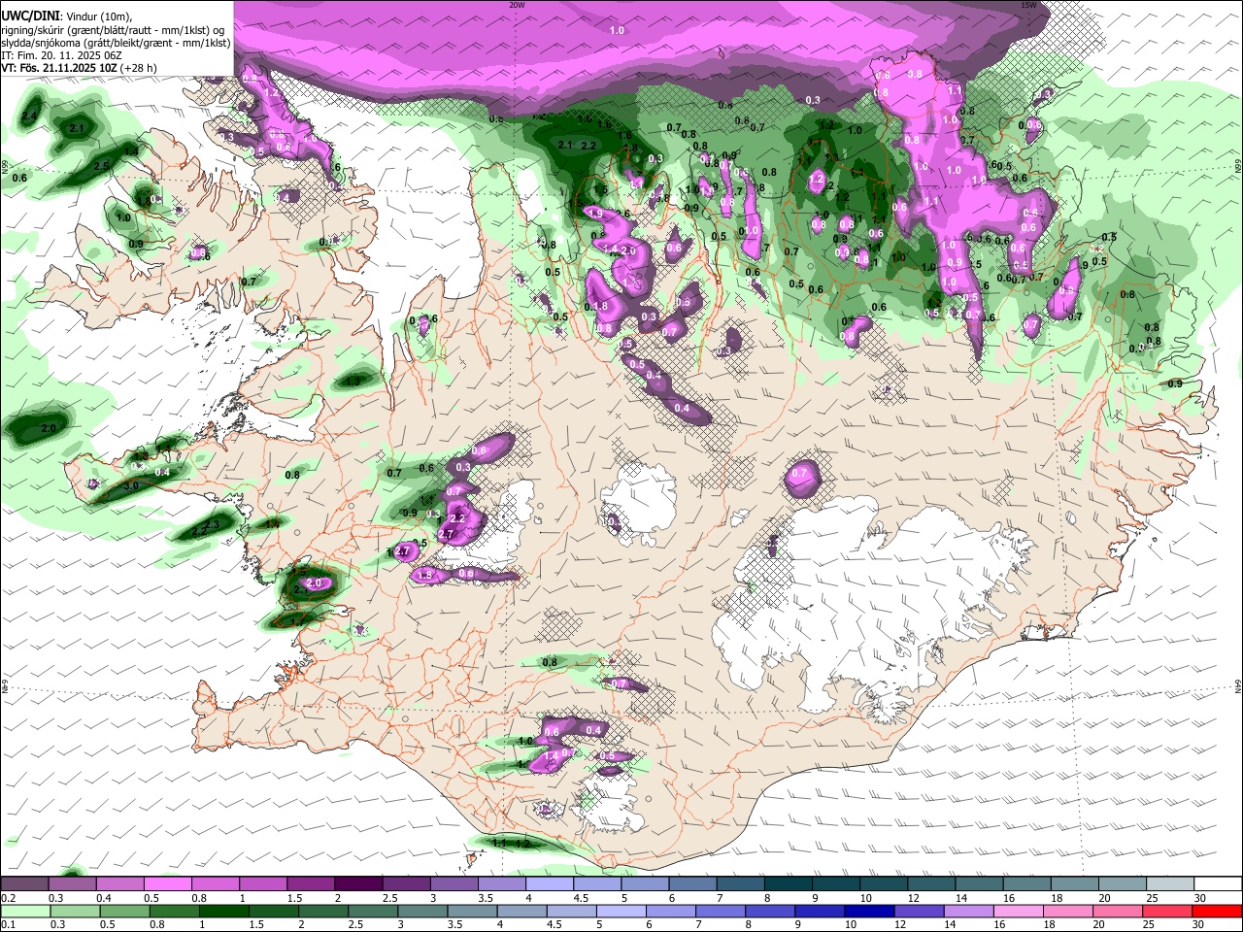Pick the bright red rain swatch after 30
Image resolution: width=1243 pixels, height=932 pixels.
pos(1218,911)
